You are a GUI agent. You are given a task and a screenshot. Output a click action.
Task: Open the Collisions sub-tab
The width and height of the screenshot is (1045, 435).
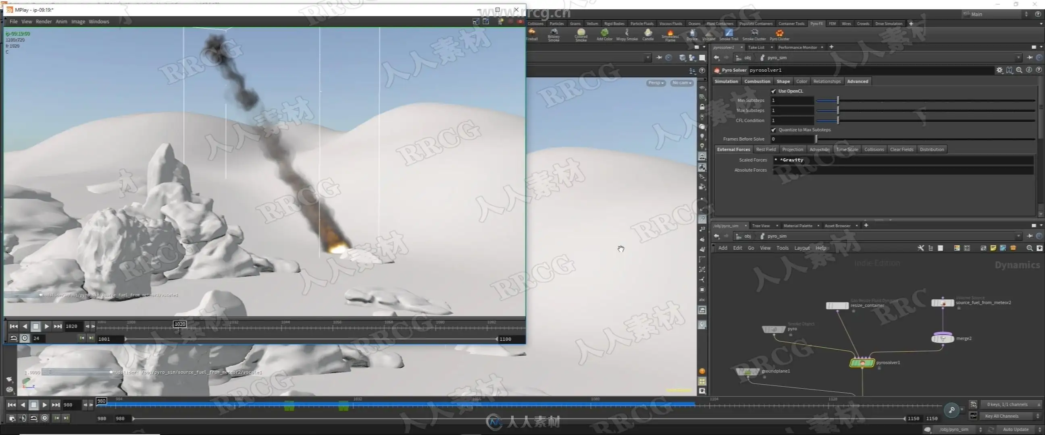[874, 149]
